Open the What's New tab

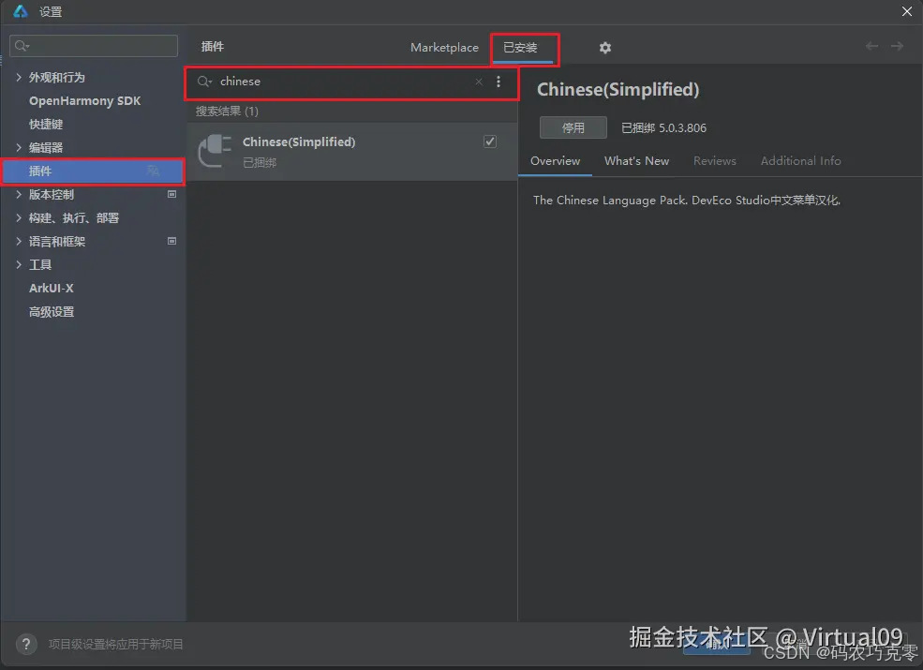636,161
